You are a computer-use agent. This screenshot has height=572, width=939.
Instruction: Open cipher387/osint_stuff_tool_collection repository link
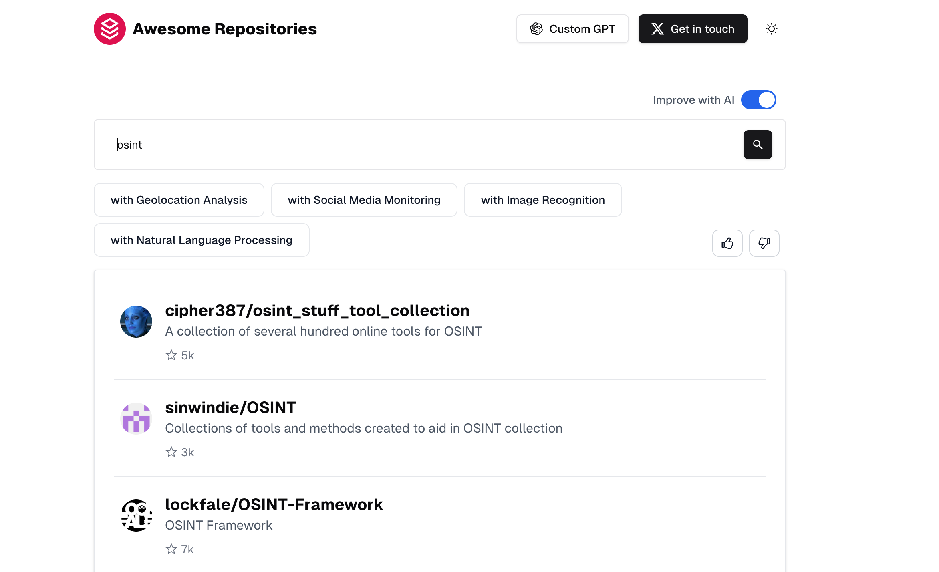317,311
